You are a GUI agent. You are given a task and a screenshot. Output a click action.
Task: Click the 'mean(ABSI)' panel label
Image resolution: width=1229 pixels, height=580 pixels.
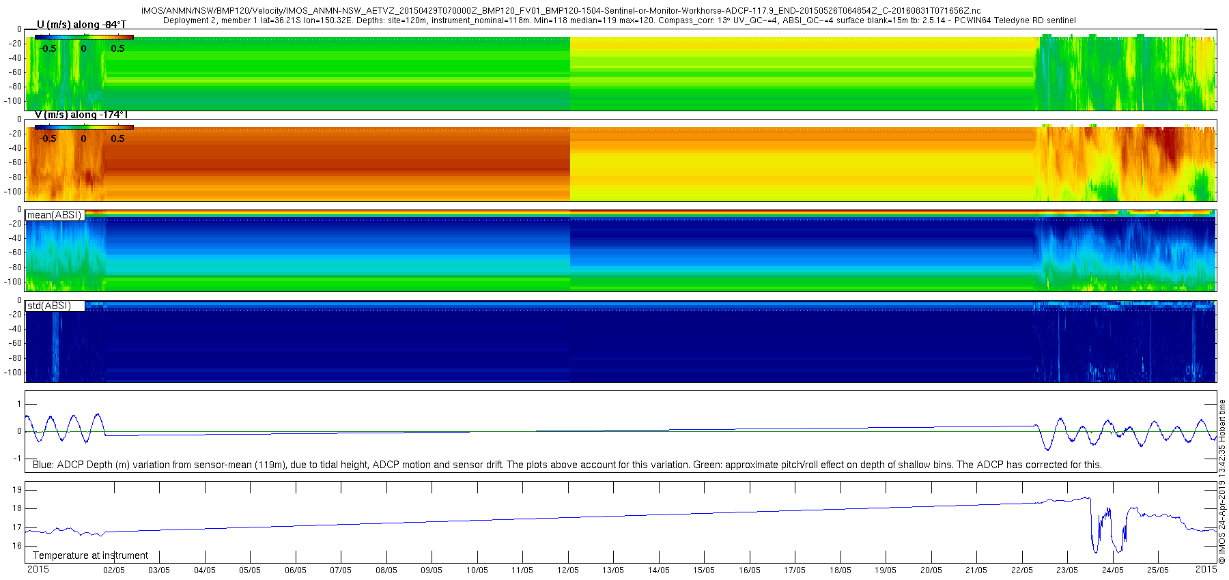(54, 215)
